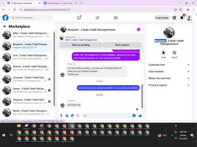Record a voice clip with the microphone icon

point(61,115)
